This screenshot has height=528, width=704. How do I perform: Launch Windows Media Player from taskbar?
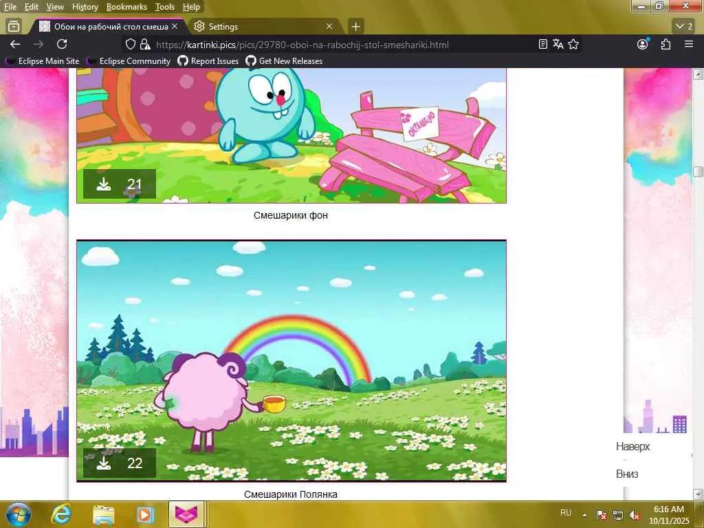click(x=145, y=515)
